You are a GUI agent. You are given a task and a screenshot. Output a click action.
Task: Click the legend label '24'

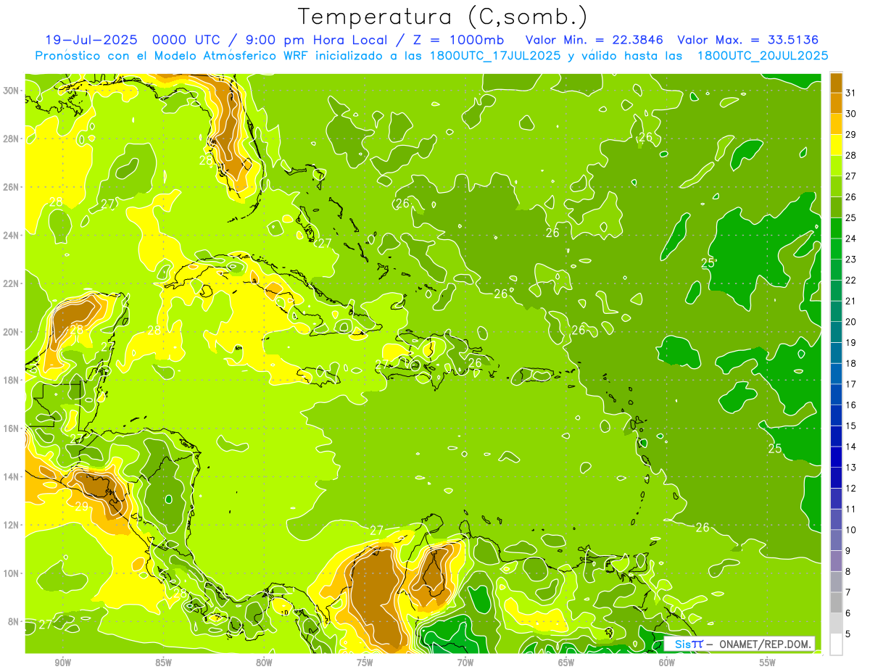pyautogui.click(x=851, y=238)
